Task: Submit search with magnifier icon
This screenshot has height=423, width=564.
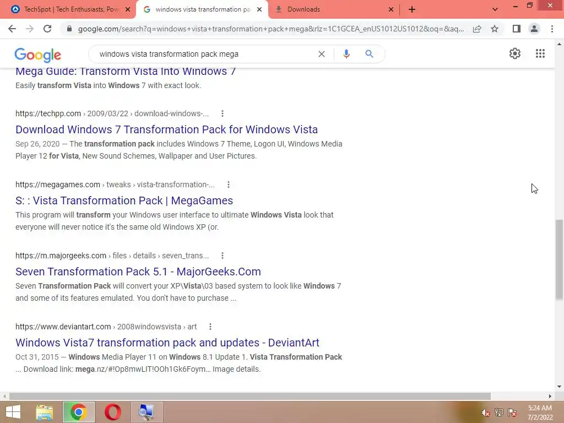Action: click(x=369, y=54)
